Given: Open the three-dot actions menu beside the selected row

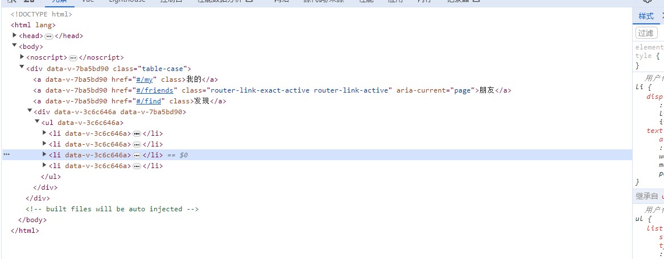Looking at the screenshot, I should 7,154.
